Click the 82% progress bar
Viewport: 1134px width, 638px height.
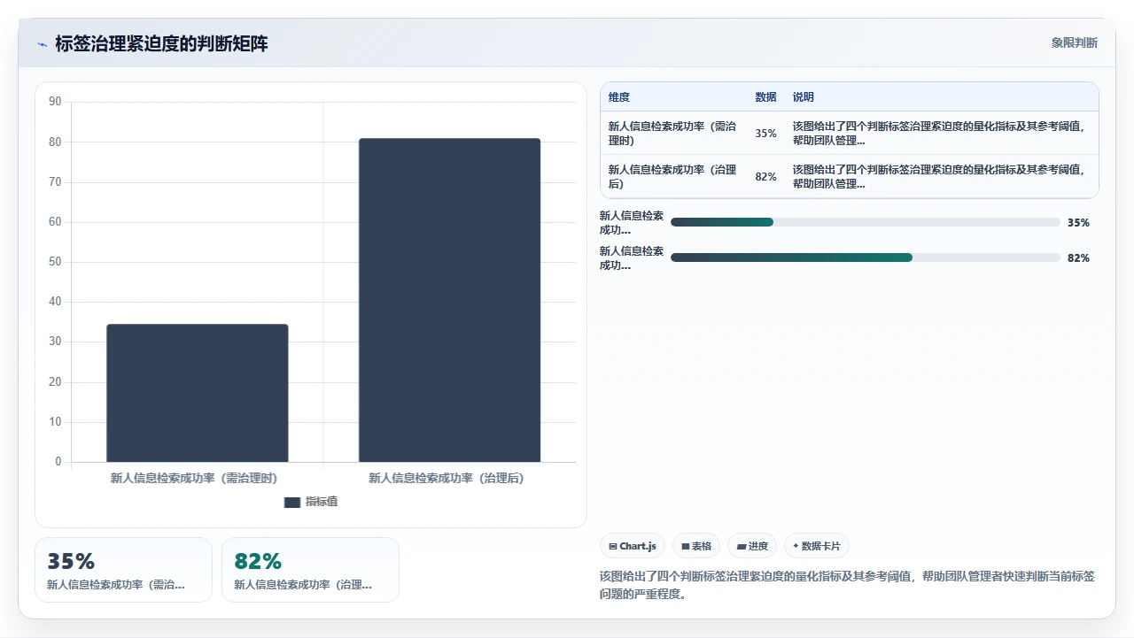point(866,258)
